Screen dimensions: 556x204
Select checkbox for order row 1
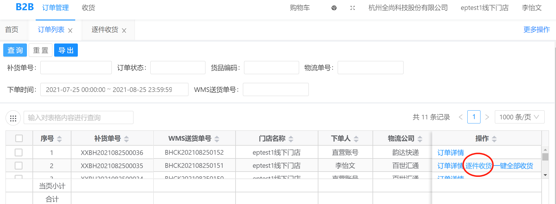coord(19,152)
